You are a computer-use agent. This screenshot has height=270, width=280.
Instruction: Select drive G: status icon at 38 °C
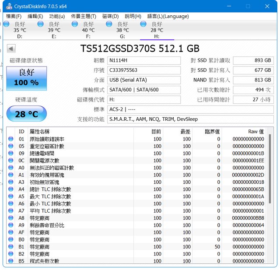109,24
